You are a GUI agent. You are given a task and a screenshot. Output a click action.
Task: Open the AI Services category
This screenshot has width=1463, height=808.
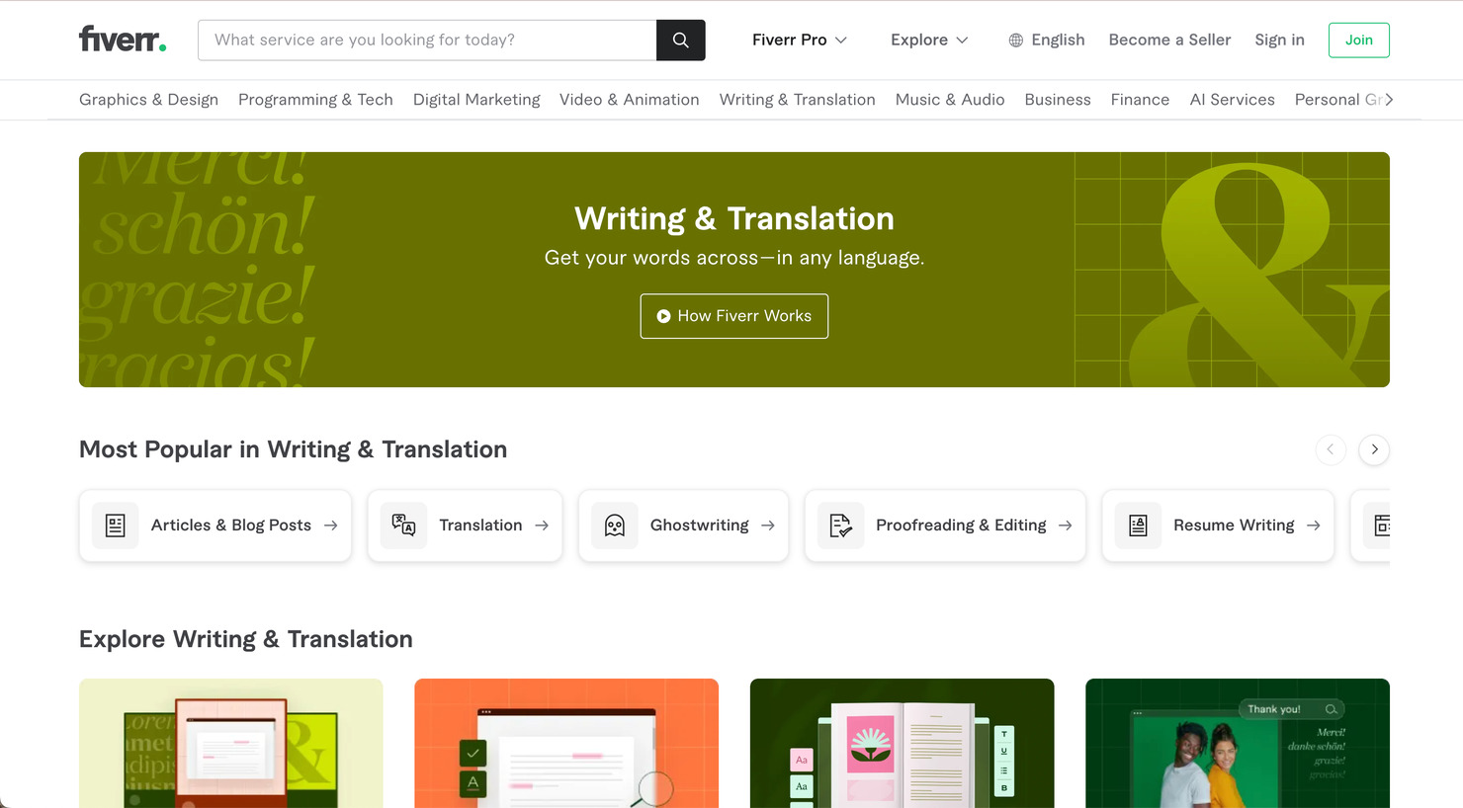(1232, 100)
